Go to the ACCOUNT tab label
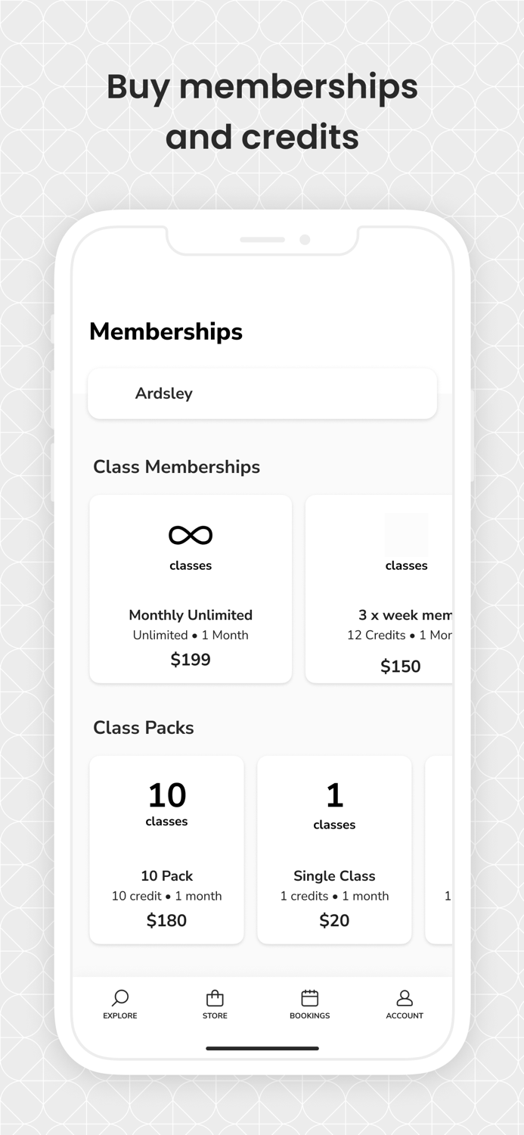Viewport: 524px width, 1135px height. (x=405, y=1015)
